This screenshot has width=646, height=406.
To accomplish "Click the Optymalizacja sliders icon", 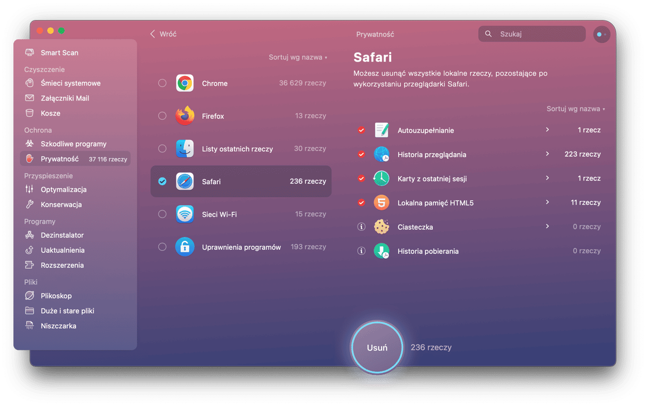I will (30, 189).
